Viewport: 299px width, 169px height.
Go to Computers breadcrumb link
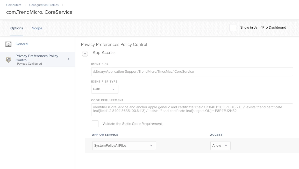click(14, 5)
